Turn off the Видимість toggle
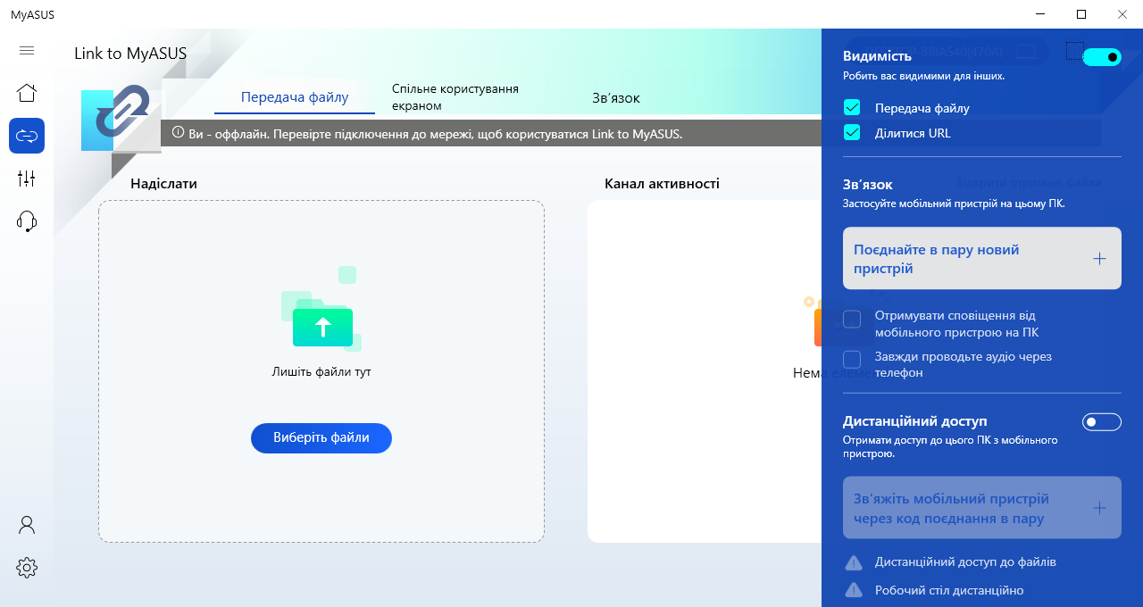 1101,57
